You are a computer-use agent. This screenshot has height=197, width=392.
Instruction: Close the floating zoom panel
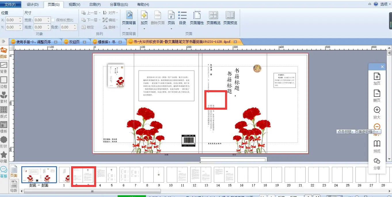(382, 67)
